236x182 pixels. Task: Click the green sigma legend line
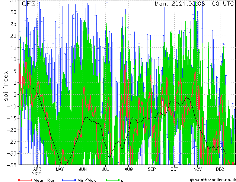point(112,180)
